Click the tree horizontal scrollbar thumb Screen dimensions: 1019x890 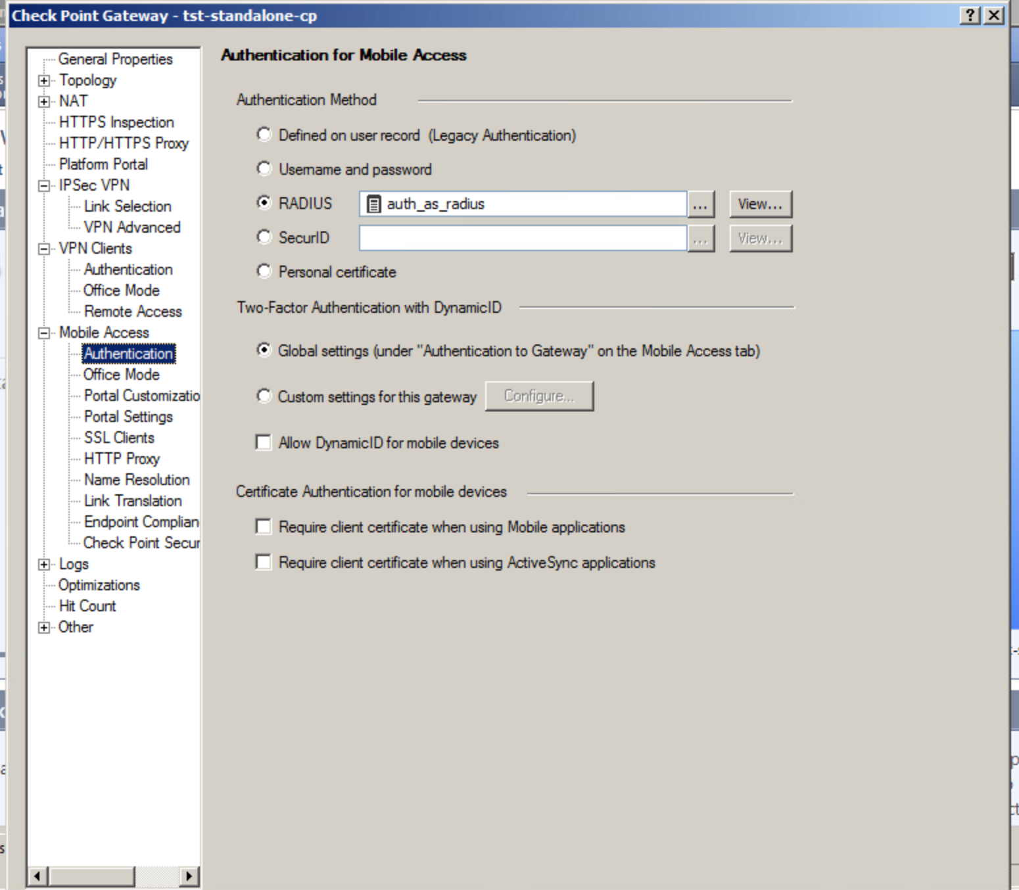[91, 876]
